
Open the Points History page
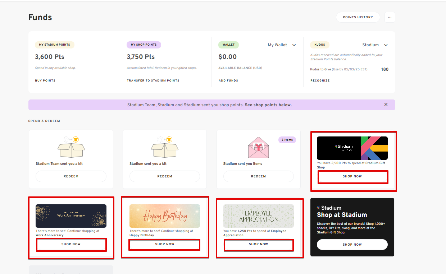pyautogui.click(x=358, y=17)
